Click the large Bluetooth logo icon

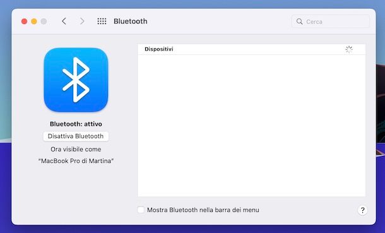click(x=76, y=80)
